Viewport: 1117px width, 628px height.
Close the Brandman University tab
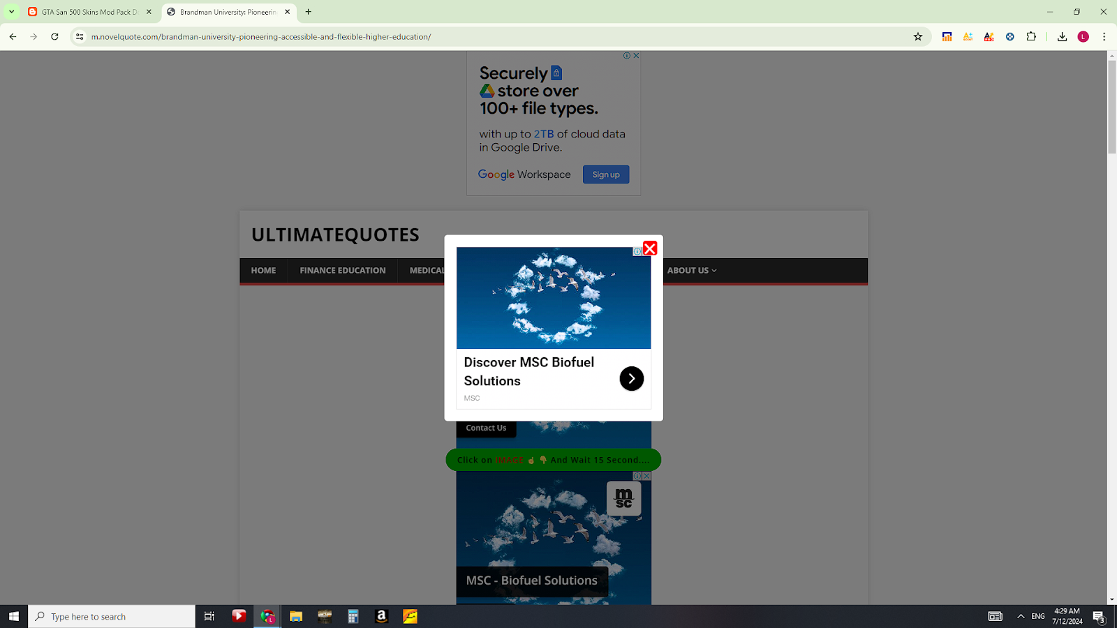[287, 12]
